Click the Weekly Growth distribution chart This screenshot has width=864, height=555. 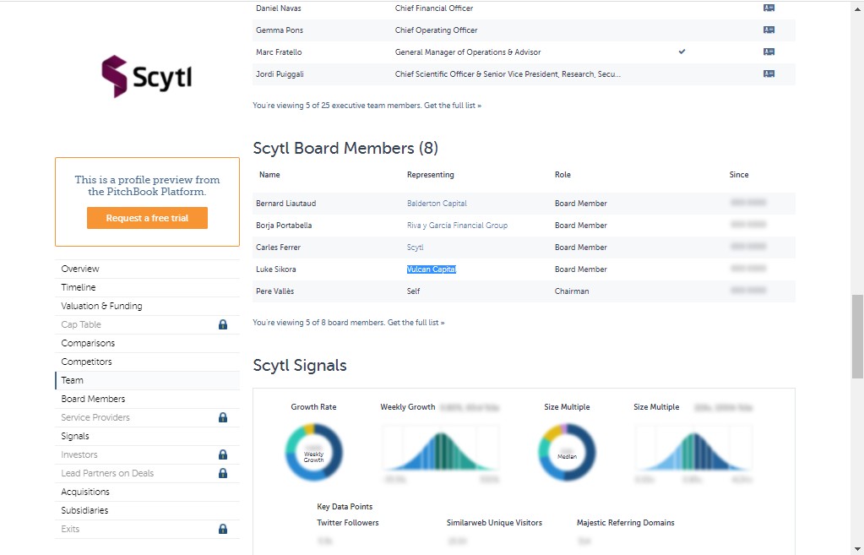pos(440,449)
